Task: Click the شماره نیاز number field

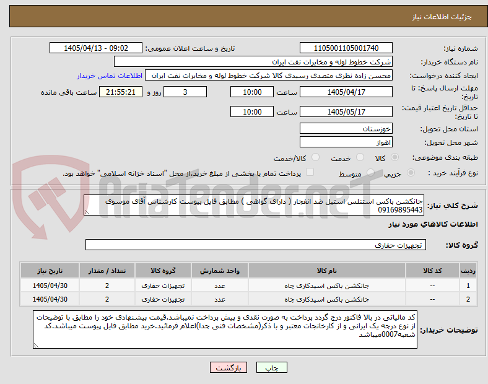Action: (x=346, y=48)
